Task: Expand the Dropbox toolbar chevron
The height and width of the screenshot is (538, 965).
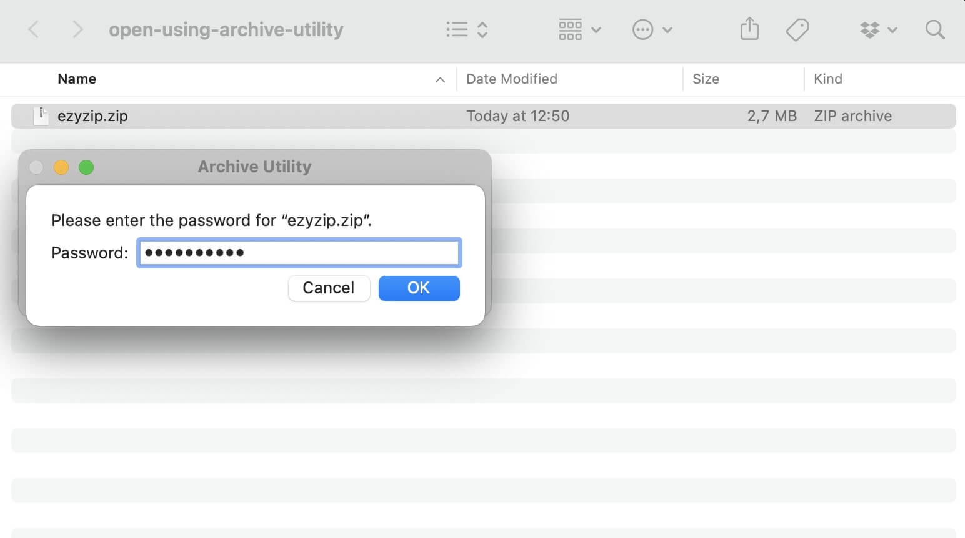Action: click(x=894, y=30)
